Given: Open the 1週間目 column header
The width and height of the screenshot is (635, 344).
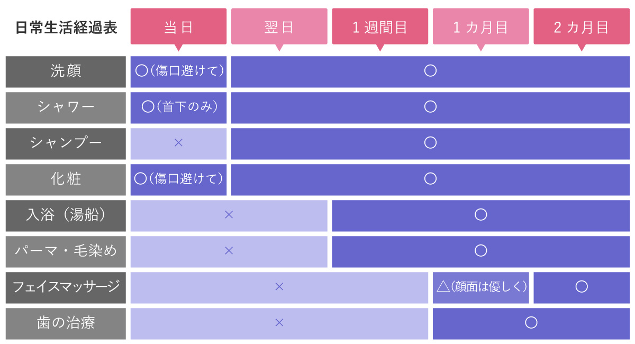Looking at the screenshot, I should pyautogui.click(x=380, y=27).
